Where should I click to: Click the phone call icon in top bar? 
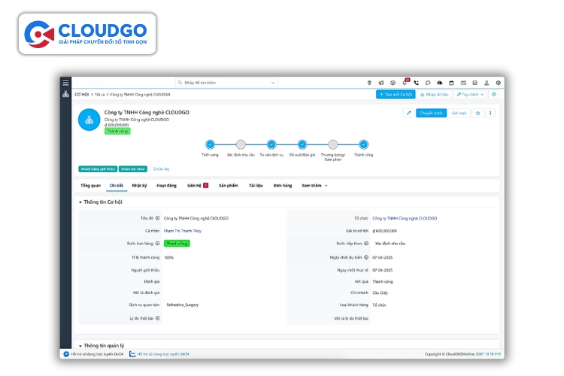(416, 83)
